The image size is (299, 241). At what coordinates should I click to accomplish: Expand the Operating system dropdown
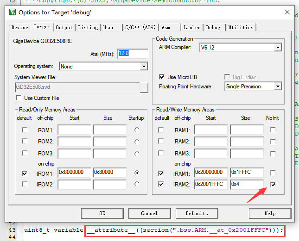tap(143, 67)
